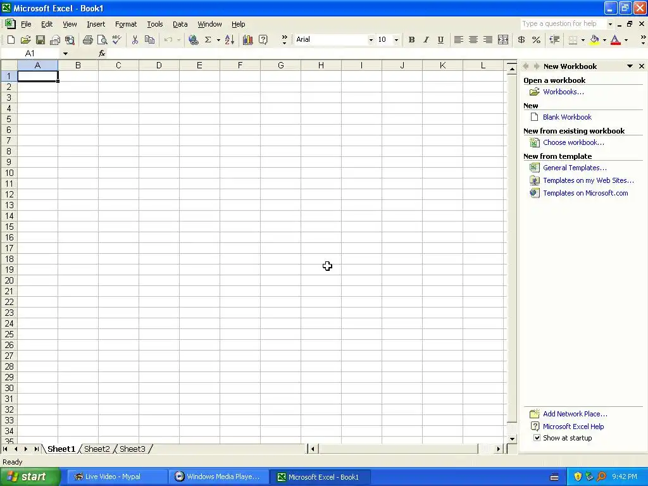Open the Format menu

126,24
